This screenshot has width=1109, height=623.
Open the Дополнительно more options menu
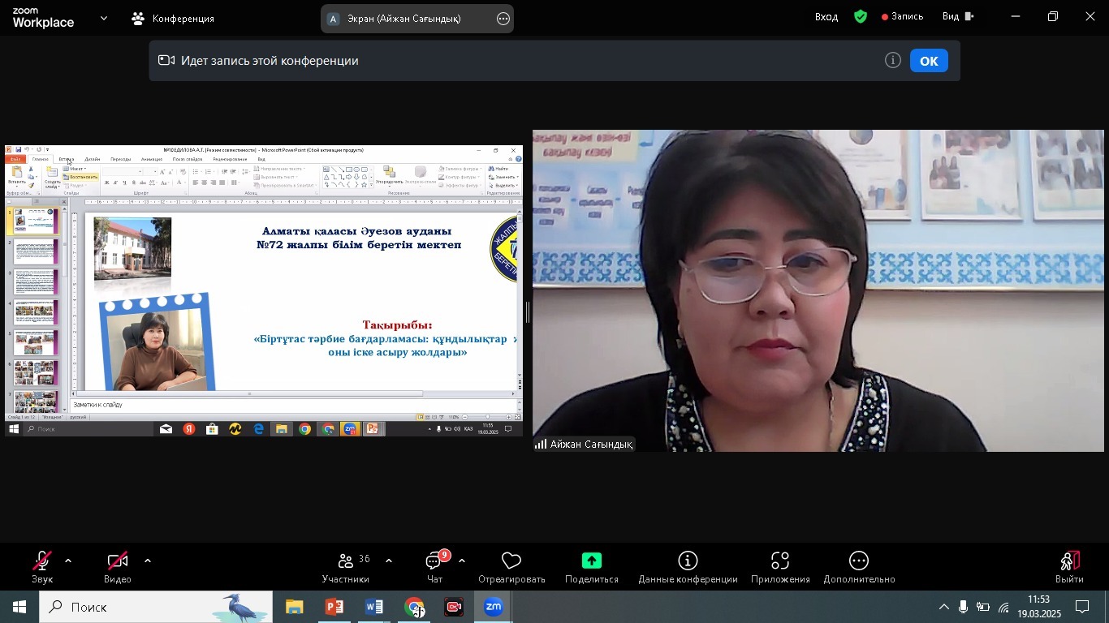859,561
